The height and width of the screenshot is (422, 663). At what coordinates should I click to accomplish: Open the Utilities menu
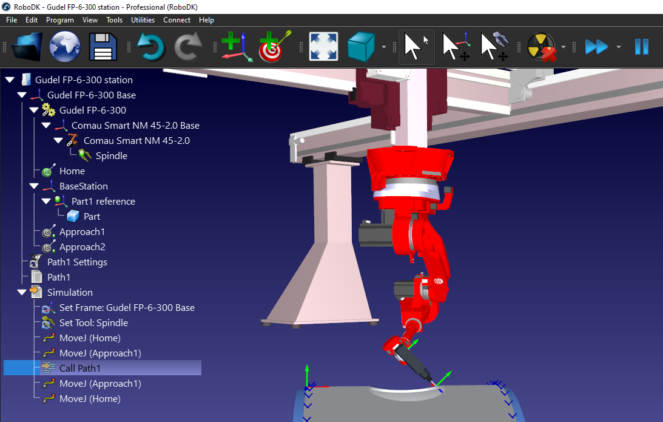click(143, 20)
